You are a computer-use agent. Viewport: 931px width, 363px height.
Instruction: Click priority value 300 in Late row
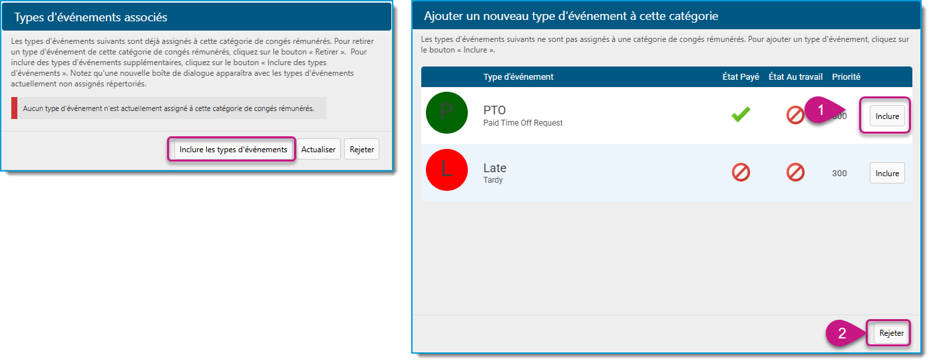click(840, 174)
